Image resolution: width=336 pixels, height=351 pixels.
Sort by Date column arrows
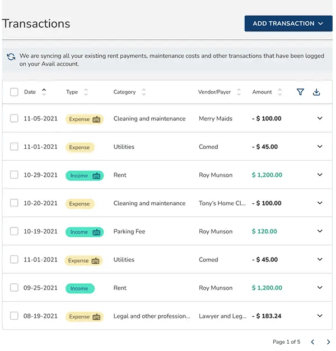pyautogui.click(x=44, y=92)
